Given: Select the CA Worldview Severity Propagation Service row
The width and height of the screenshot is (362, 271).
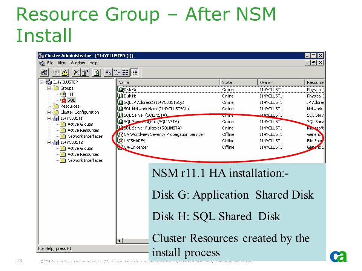Looking at the screenshot, I should (220, 134).
